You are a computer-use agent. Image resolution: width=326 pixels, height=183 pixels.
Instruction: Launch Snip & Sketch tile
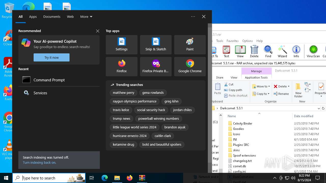(156, 45)
